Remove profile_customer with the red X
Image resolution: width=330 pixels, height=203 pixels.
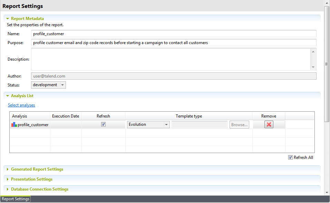pyautogui.click(x=269, y=124)
